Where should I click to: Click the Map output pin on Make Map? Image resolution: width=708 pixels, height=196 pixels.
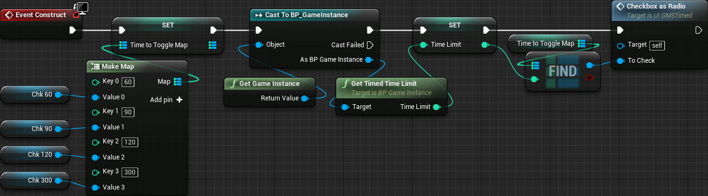[178, 82]
